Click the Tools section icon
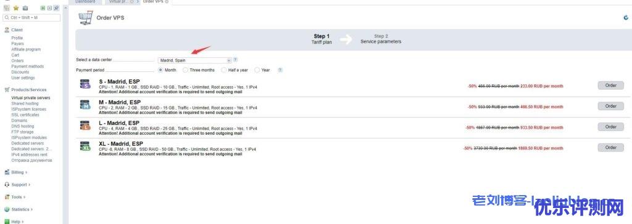 7,197
